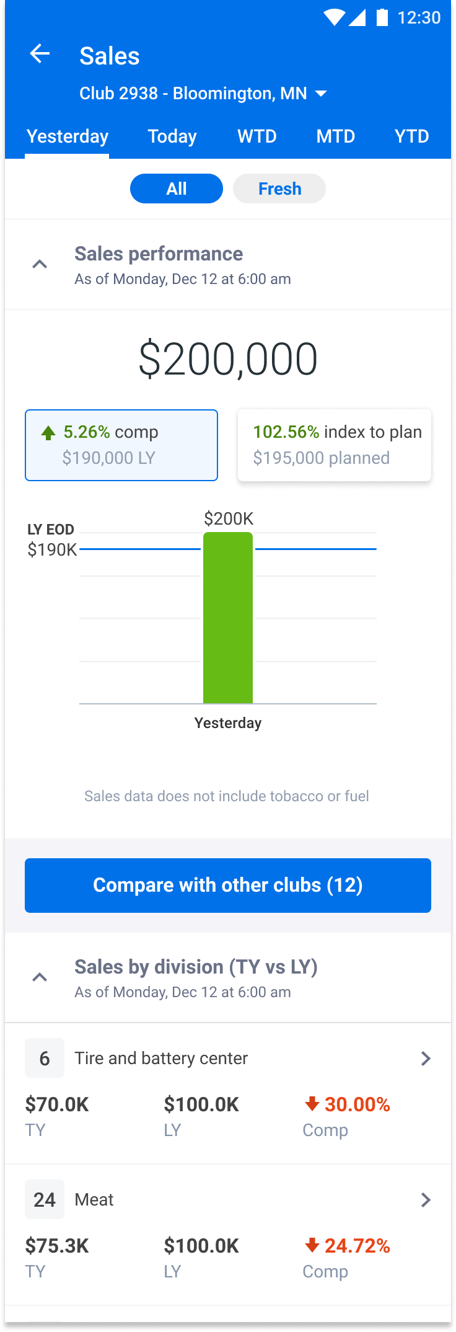456x1332 pixels.
Task: Select the All filter chip
Action: pyautogui.click(x=177, y=189)
